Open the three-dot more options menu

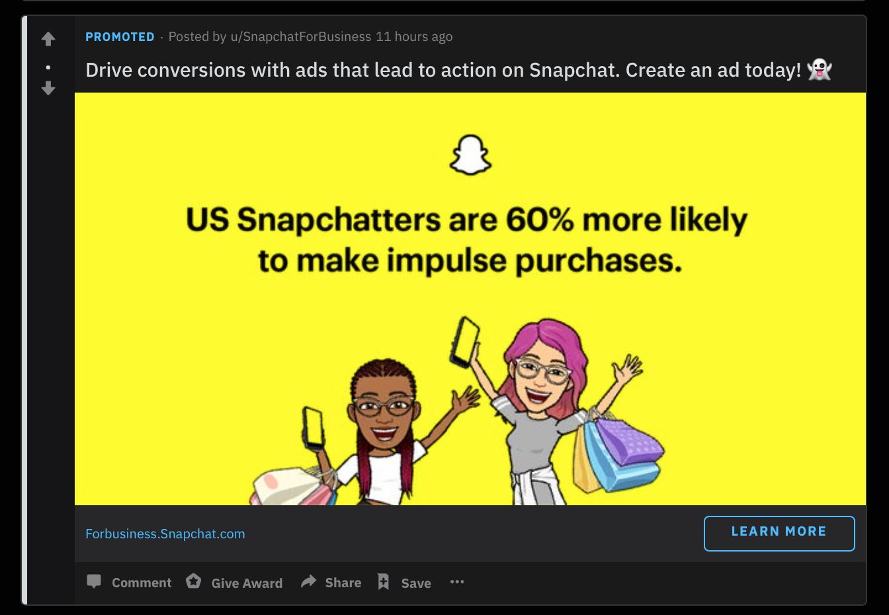pos(457,582)
